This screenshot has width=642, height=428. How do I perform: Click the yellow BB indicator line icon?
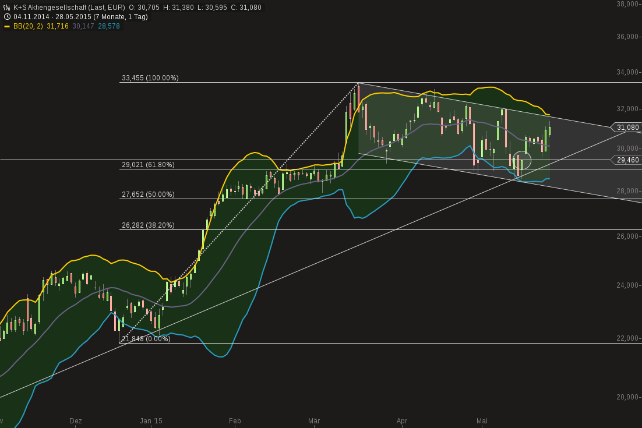tap(6, 26)
